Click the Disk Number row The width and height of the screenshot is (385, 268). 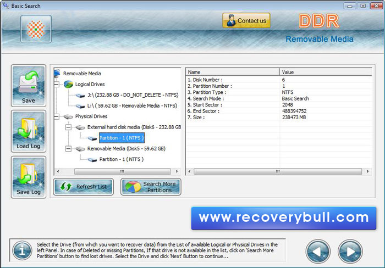tap(279, 80)
